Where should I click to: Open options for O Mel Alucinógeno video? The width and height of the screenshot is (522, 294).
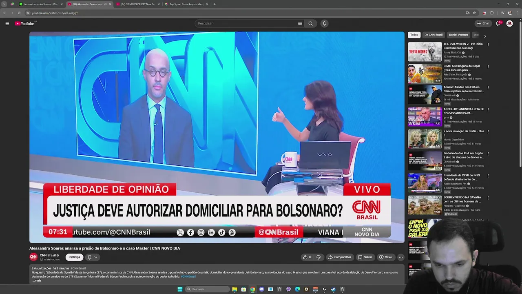488,66
